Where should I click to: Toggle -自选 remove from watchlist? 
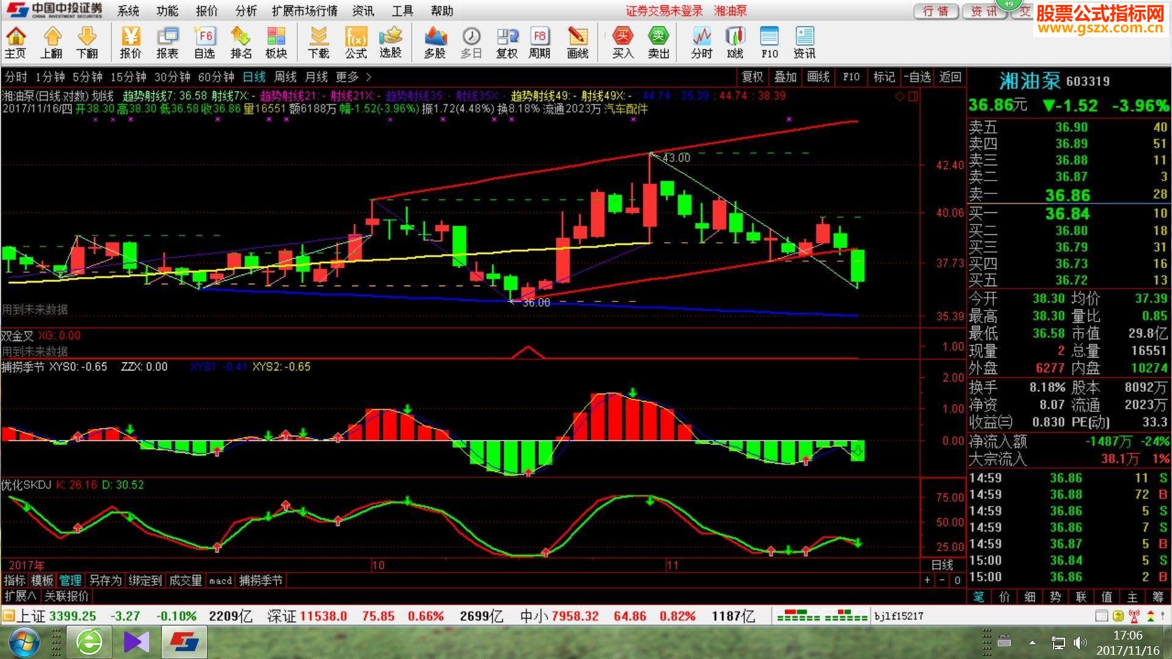[x=917, y=77]
